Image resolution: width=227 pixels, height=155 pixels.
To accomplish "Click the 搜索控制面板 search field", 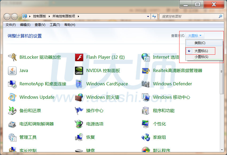I will pos(189,17).
